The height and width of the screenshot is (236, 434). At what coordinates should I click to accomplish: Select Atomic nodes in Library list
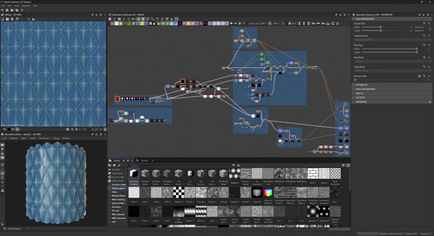click(117, 177)
